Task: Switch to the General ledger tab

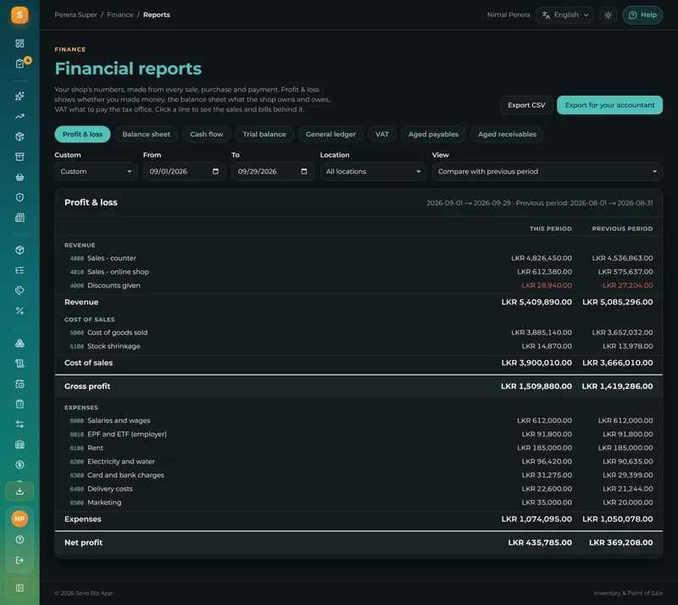Action: point(331,135)
